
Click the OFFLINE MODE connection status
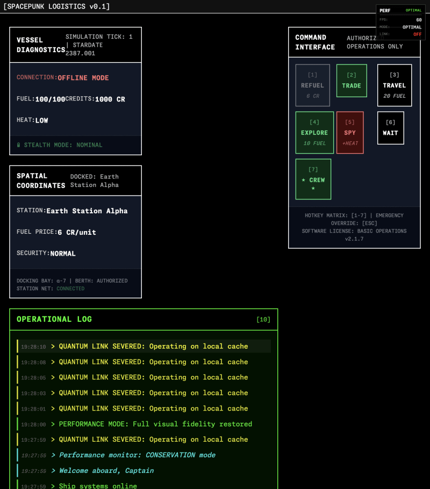point(83,78)
